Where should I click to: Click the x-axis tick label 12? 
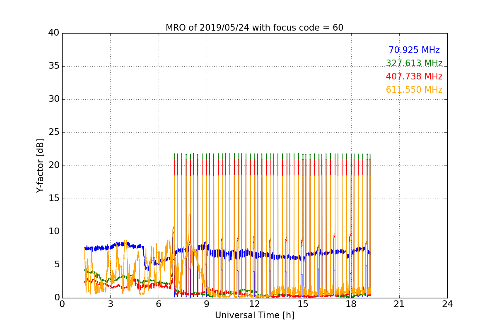[255, 304]
